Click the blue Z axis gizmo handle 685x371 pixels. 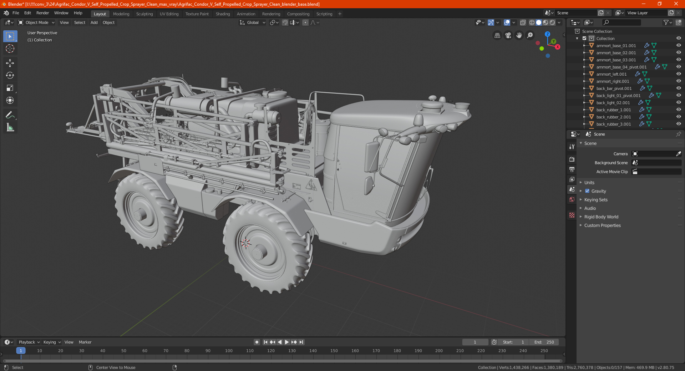click(547, 34)
